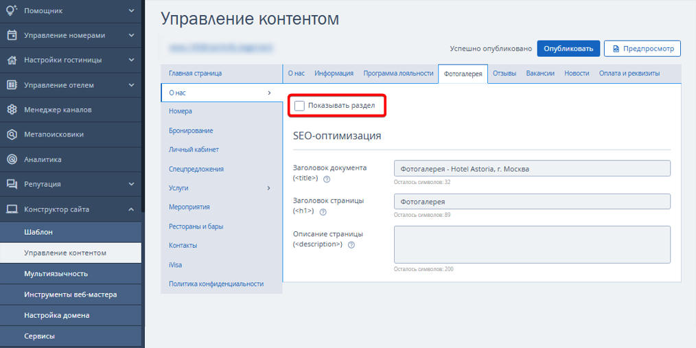Click the laptop icon beside Конструктор сайта
The height and width of the screenshot is (348, 696).
click(x=12, y=209)
